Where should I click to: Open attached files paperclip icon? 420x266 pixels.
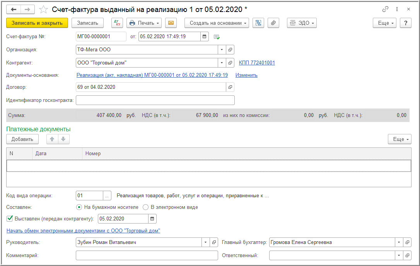pos(273,23)
